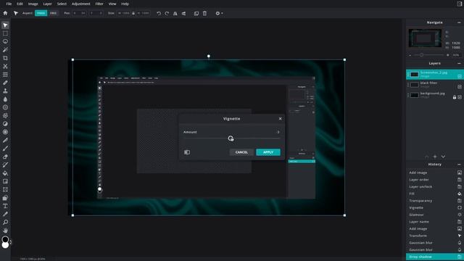Viewport: 464px width, 261px height.
Task: Select the Shape tool
Action: (x=5, y=198)
